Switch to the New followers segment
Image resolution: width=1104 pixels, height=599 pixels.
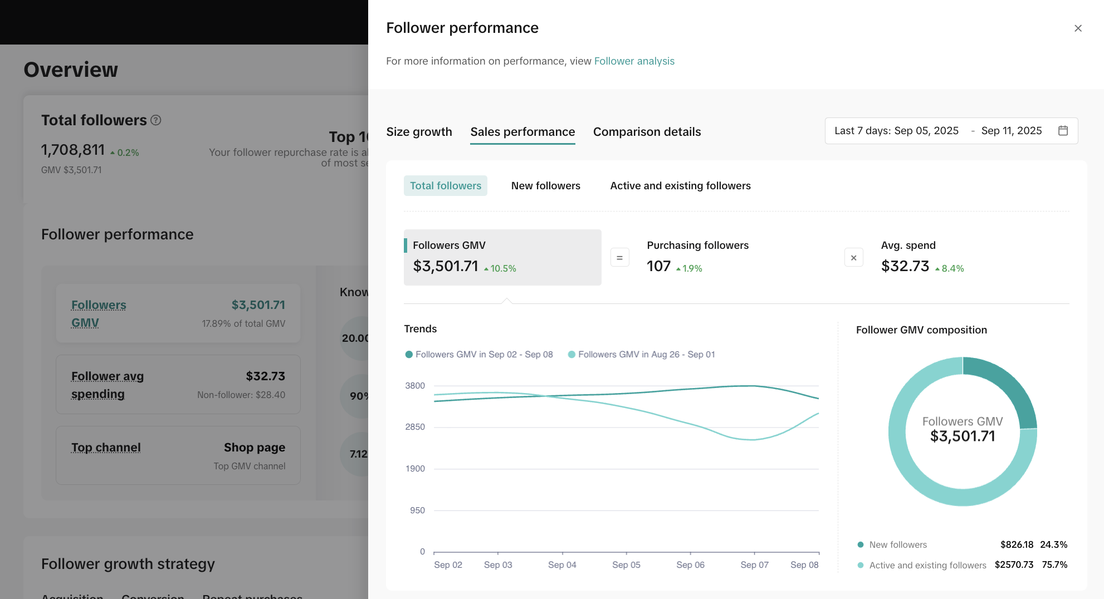click(x=545, y=186)
